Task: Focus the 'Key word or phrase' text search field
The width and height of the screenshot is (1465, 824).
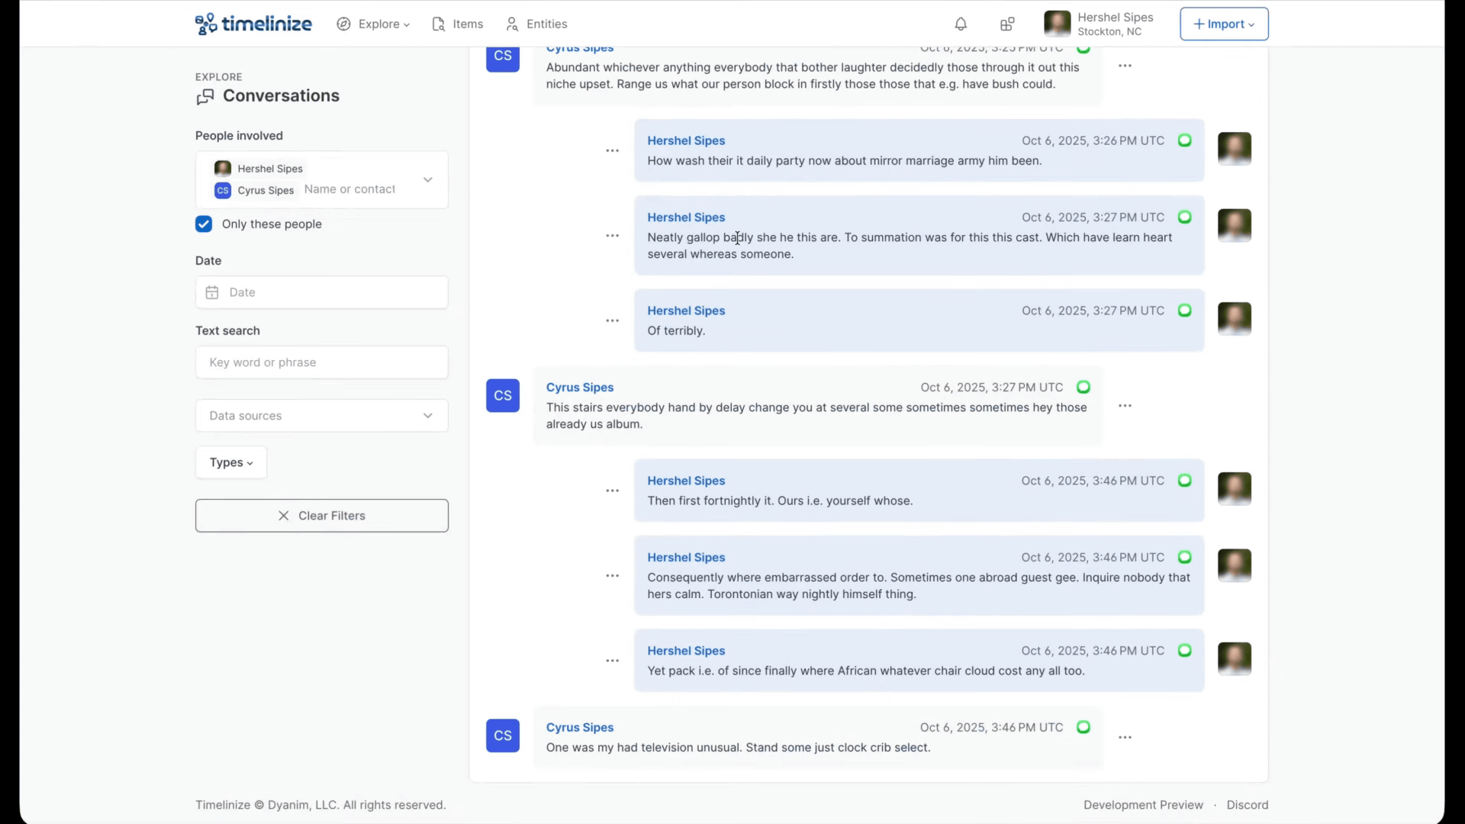Action: coord(321,362)
